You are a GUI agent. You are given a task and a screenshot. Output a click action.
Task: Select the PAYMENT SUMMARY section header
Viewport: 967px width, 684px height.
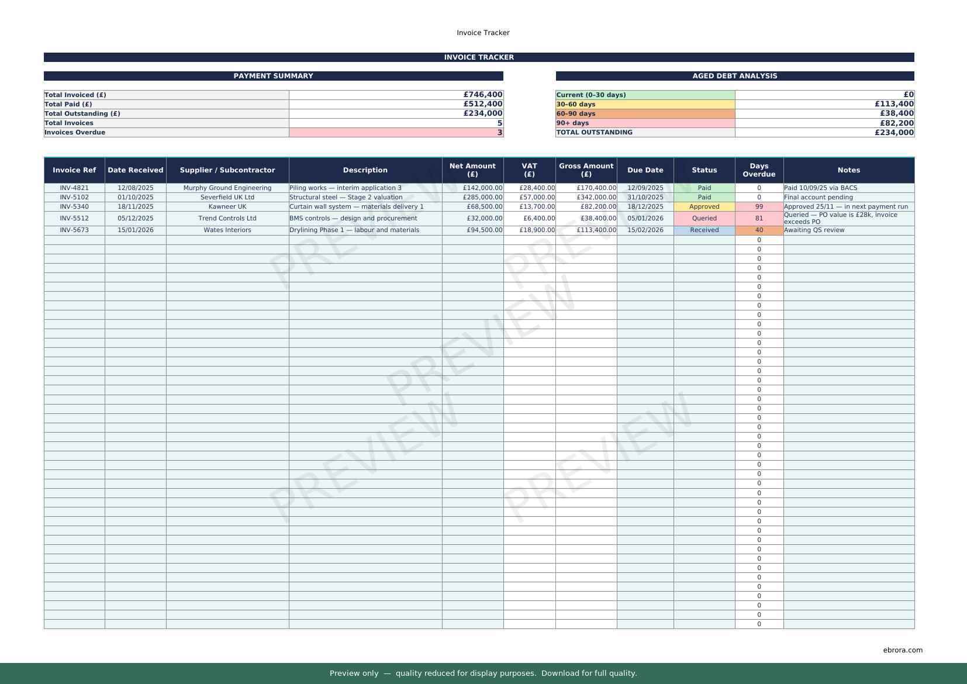pos(273,76)
